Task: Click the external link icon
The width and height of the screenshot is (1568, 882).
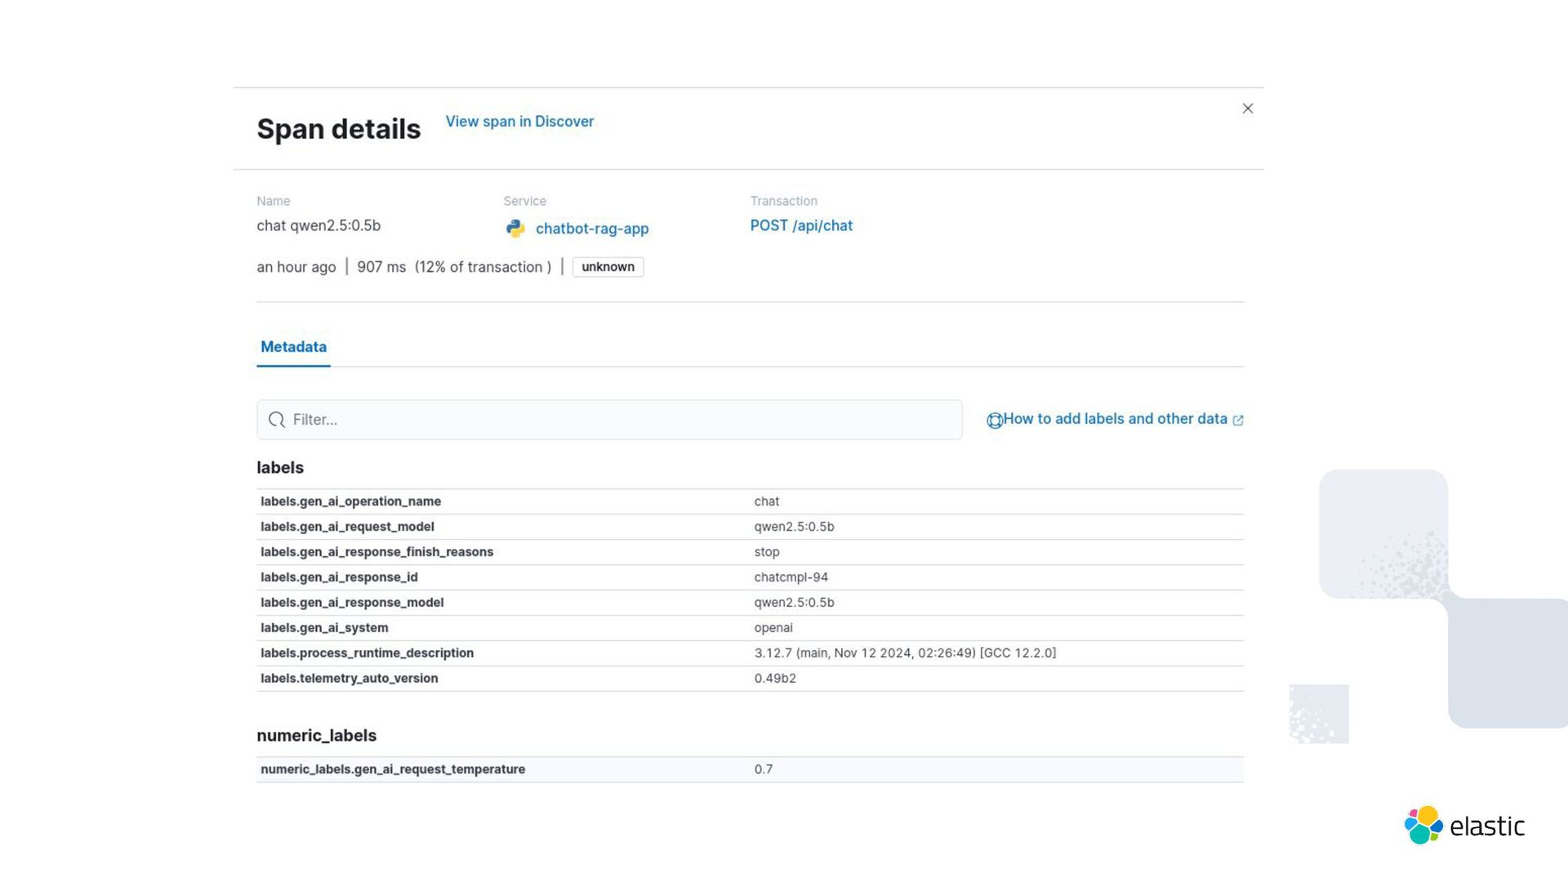Action: (x=1238, y=421)
